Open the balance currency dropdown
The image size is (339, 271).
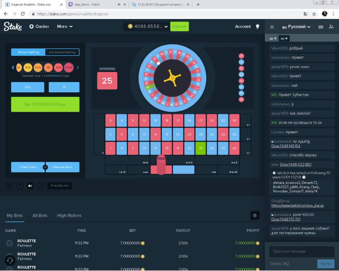(x=166, y=27)
